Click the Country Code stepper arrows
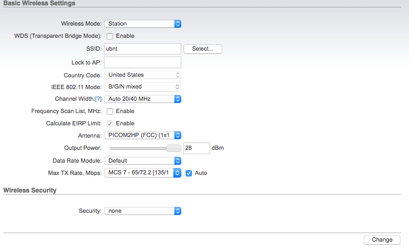The height and width of the screenshot is (248, 409). click(x=178, y=75)
